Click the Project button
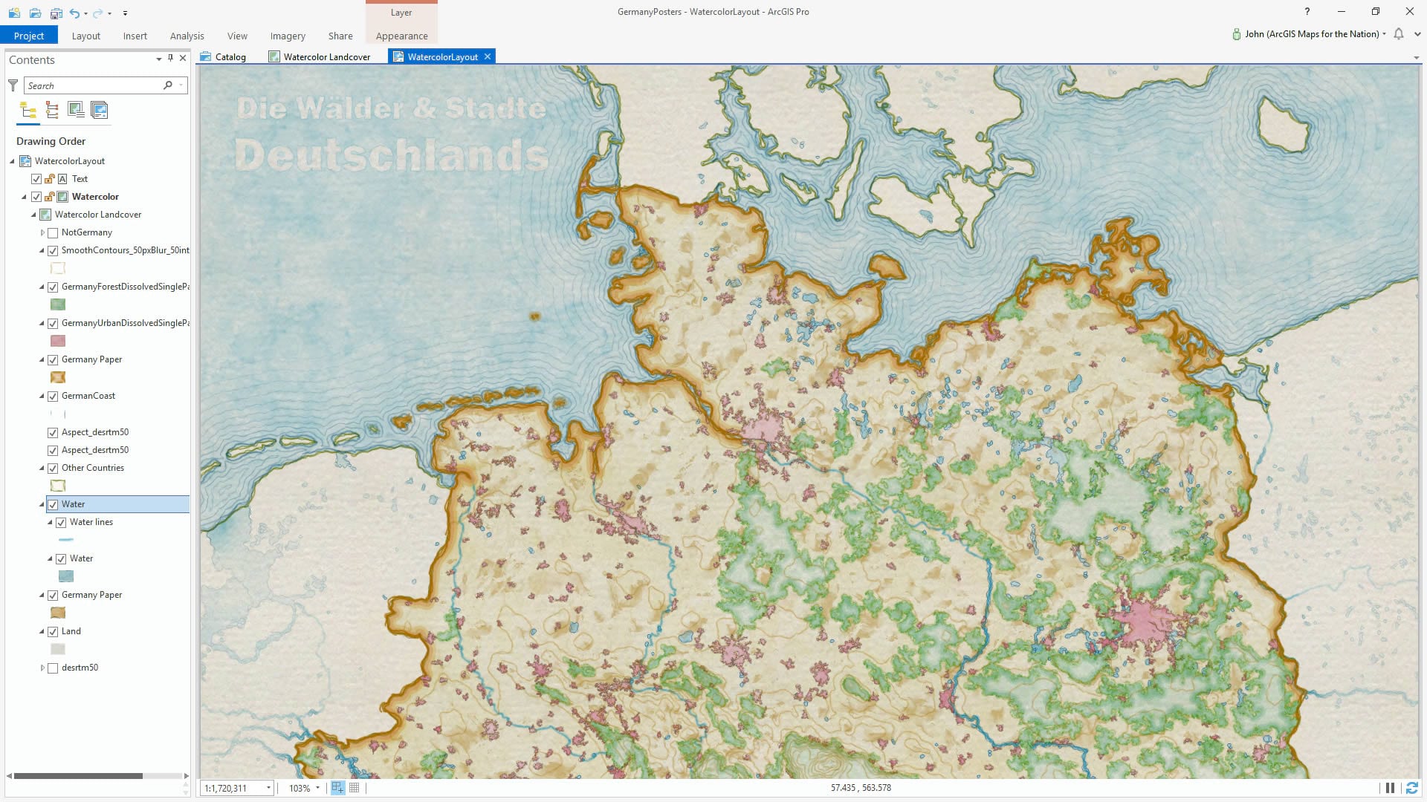This screenshot has width=1427, height=802. [x=28, y=36]
